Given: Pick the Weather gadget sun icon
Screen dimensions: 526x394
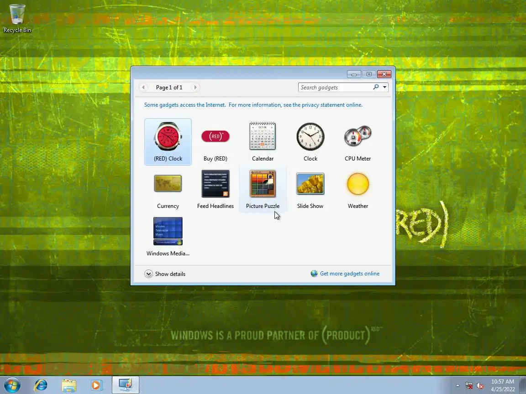Looking at the screenshot, I should coord(358,184).
